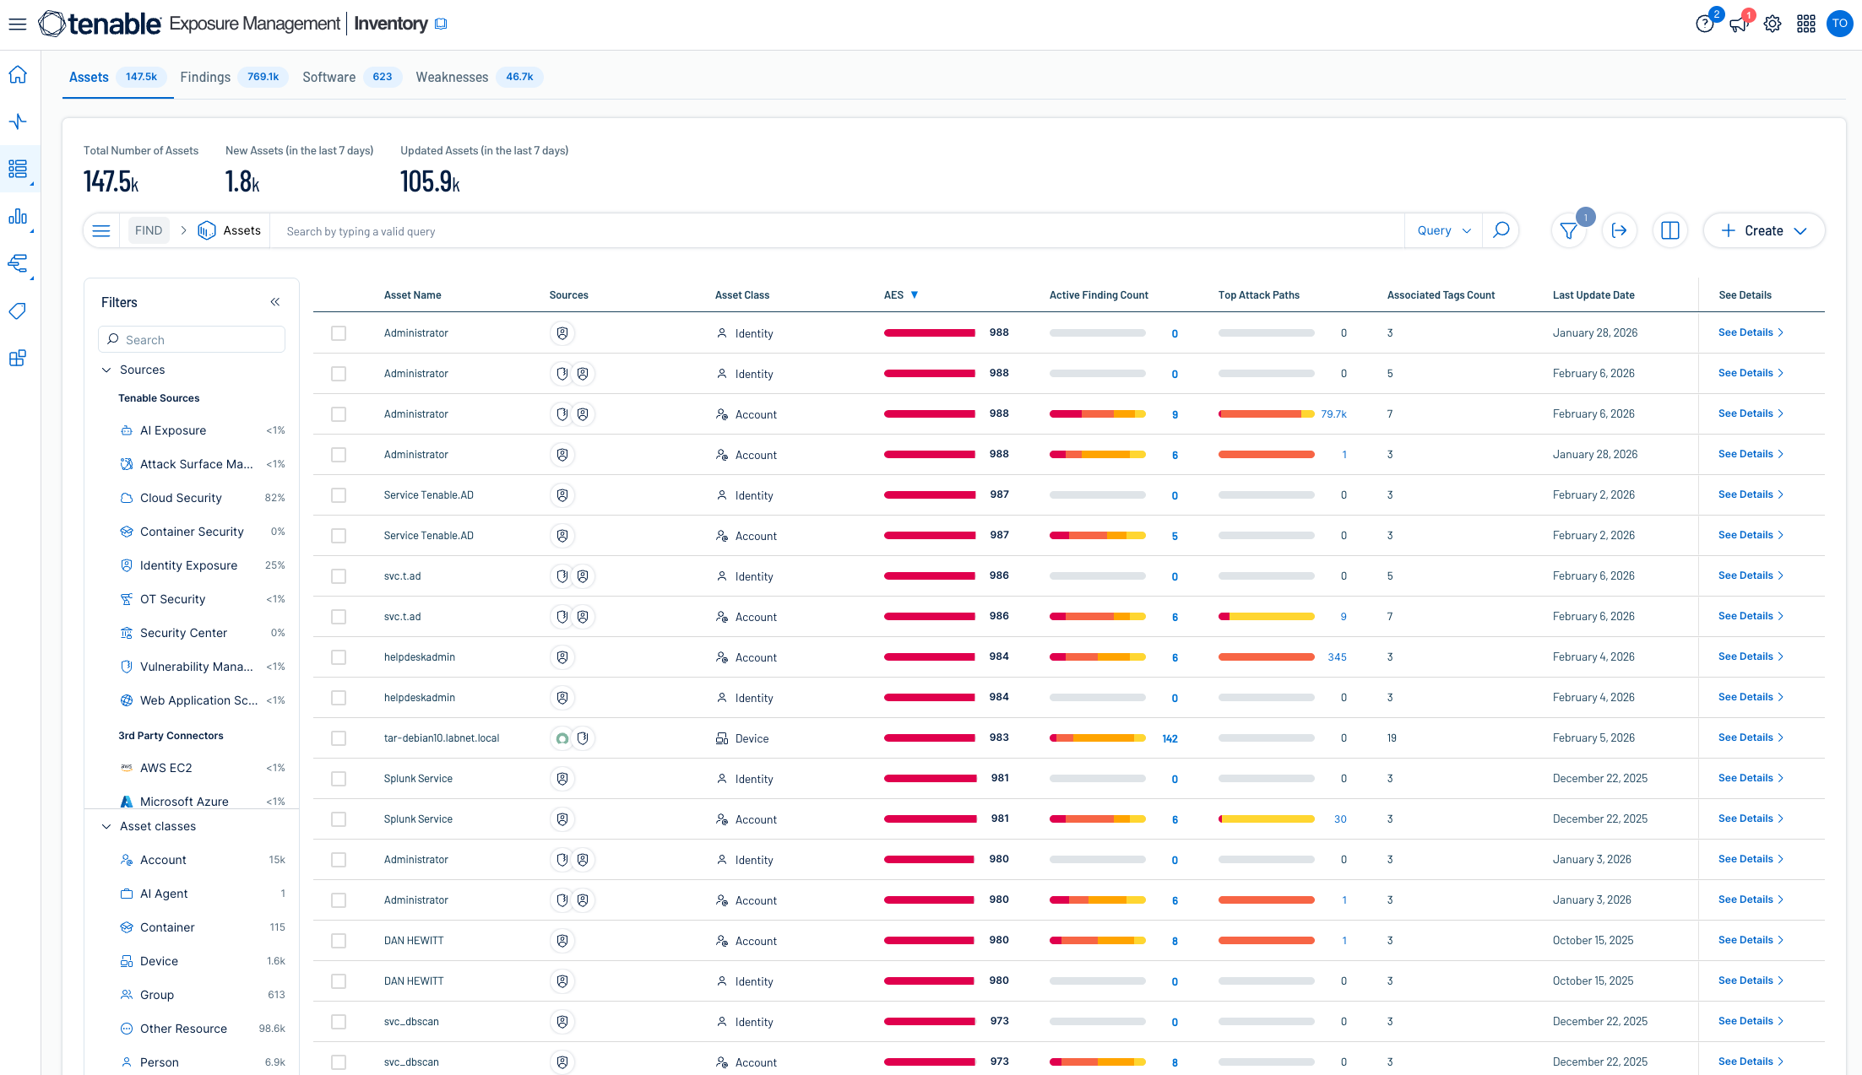Switch to the Findings tab
Screen dimensions: 1862x1075
[205, 77]
